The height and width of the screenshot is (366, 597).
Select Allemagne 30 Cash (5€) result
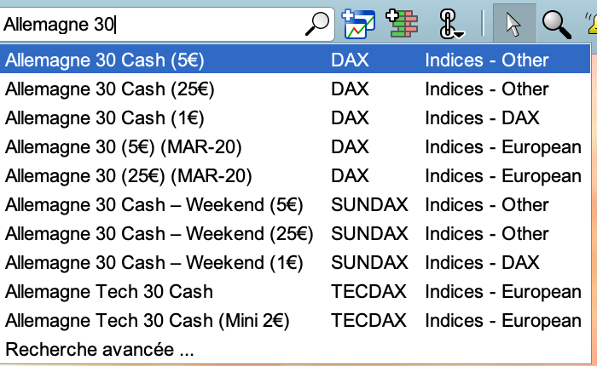[295, 60]
